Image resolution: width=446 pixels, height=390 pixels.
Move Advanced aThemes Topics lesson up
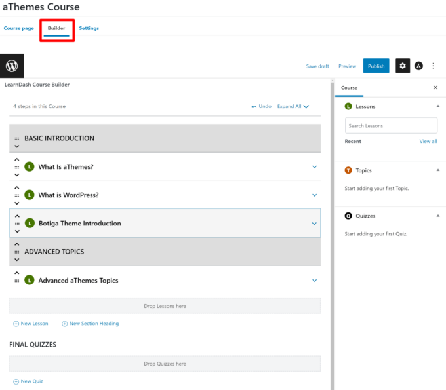click(x=17, y=273)
